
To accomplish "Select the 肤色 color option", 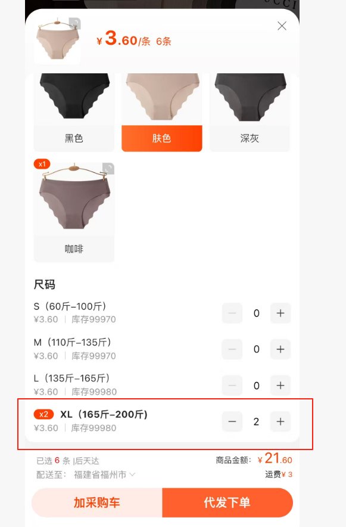I will 162,112.
